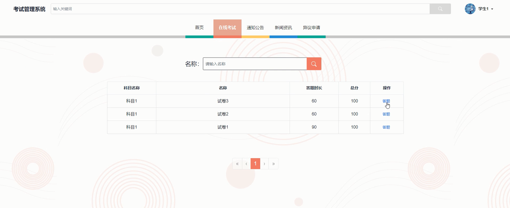
Task: Click the 总分 column header
Action: click(x=354, y=88)
